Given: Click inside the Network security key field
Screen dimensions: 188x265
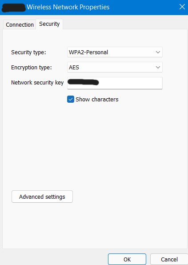Looking at the screenshot, I should pos(115,83).
